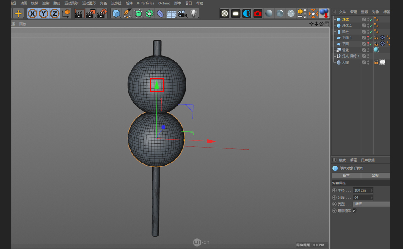The width and height of the screenshot is (403, 249).
Task: Uncheck the 理想渲染 checkbox
Action: (355, 210)
